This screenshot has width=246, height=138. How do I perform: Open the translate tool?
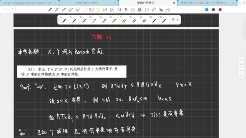(x=161, y=10)
